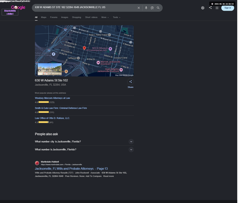Open Smith & Eulo Law Firm link
Image resolution: width=240 pixels, height=203 pixels.
pyautogui.click(x=61, y=108)
